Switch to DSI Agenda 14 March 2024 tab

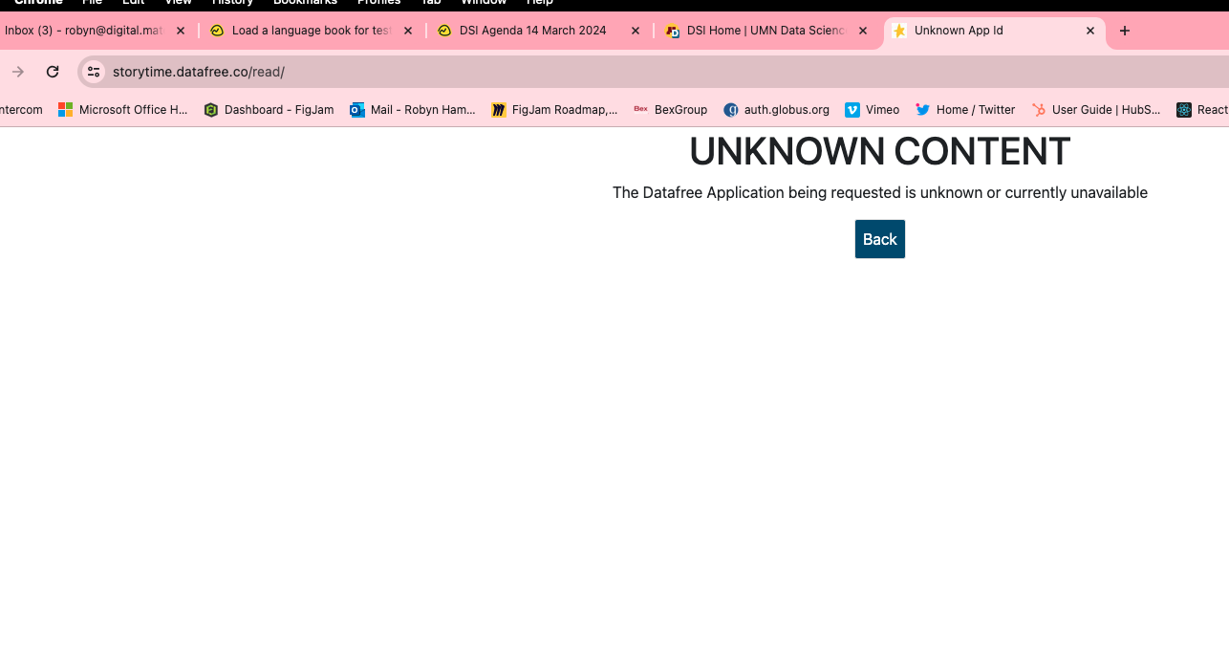[532, 31]
